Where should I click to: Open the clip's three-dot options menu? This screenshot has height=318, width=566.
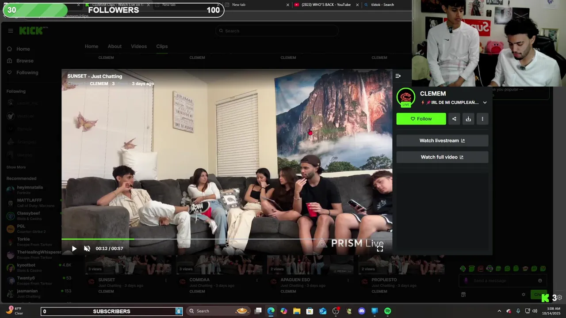click(x=482, y=119)
